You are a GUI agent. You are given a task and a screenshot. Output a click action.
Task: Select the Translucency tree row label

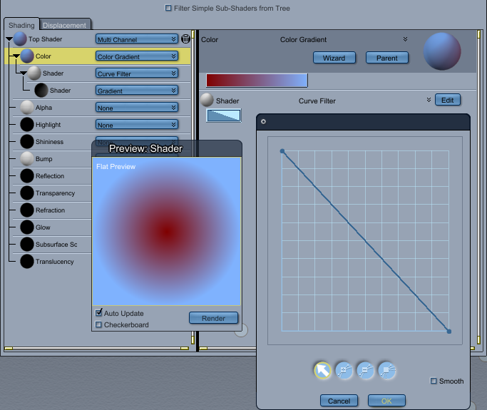55,262
